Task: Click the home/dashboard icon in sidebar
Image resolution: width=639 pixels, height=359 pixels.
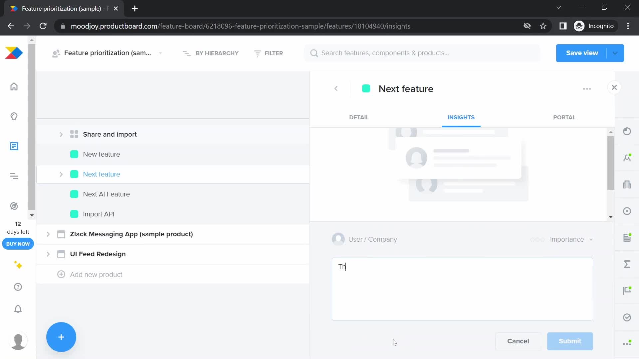Action: click(14, 86)
